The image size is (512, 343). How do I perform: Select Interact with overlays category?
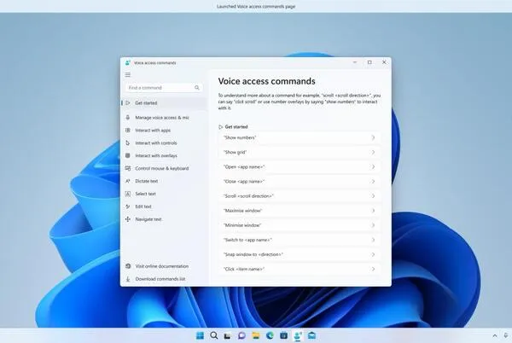164,155
